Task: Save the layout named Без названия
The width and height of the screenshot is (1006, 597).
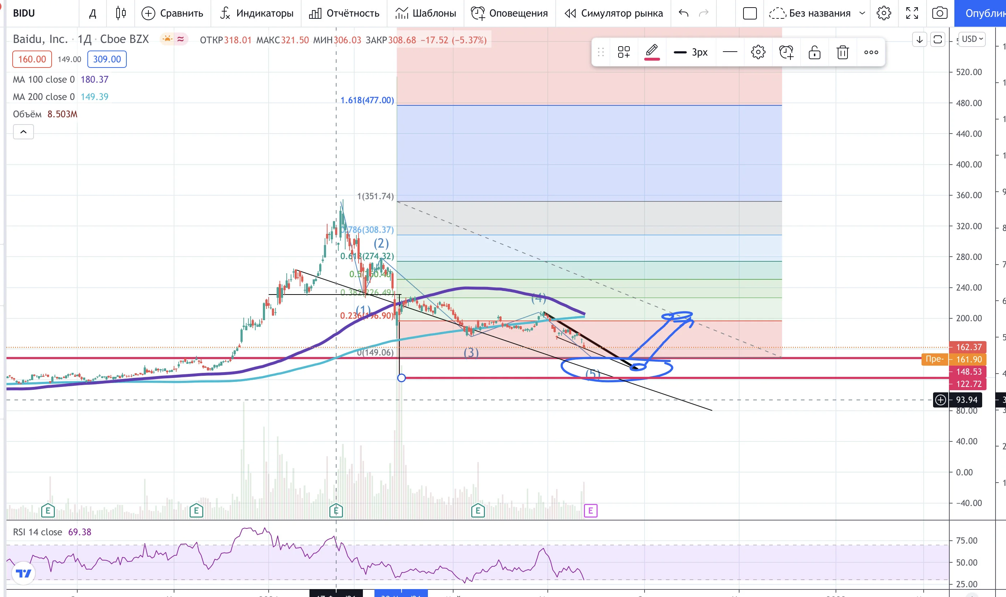Action: (x=810, y=13)
